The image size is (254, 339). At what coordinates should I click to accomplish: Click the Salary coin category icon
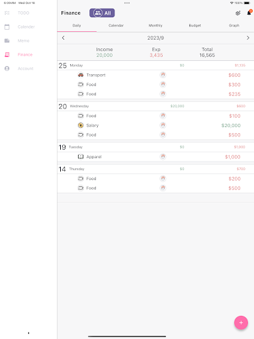click(81, 125)
